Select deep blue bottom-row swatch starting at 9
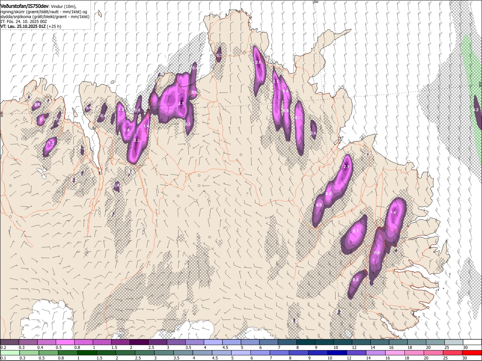 [x=318, y=353]
